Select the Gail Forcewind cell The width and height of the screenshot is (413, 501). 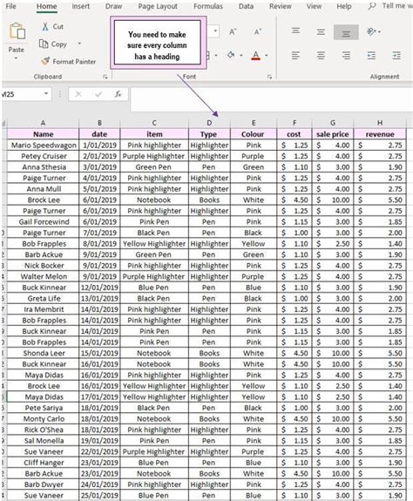click(43, 221)
